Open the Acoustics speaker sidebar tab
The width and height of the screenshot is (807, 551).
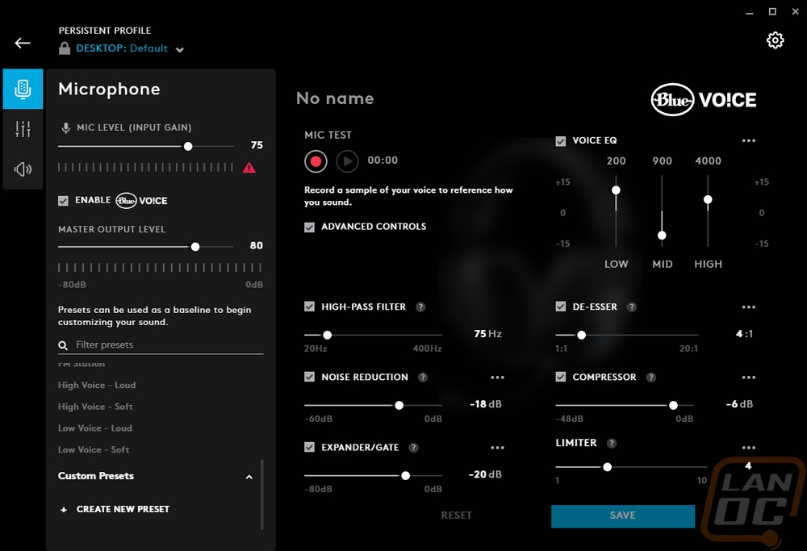(x=23, y=169)
